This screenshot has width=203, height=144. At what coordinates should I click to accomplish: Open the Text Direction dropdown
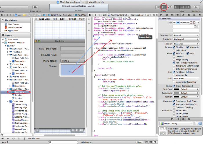tap(186, 35)
